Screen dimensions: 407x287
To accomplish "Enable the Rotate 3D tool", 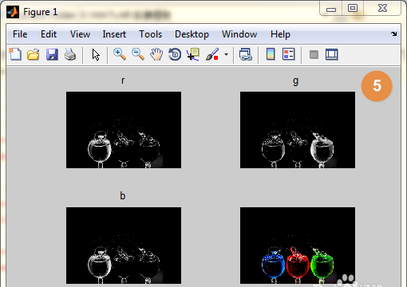I will tap(175, 54).
